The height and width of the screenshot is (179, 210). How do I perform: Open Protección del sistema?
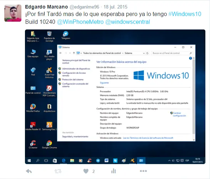[73, 80]
